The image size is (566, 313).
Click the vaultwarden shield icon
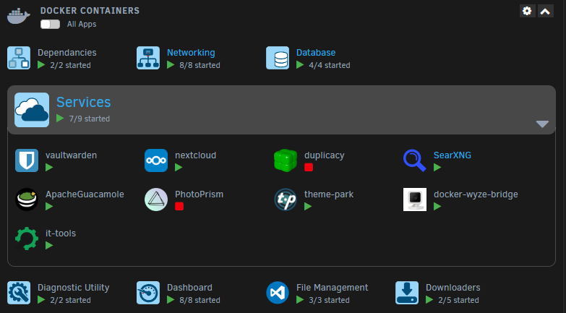click(27, 160)
